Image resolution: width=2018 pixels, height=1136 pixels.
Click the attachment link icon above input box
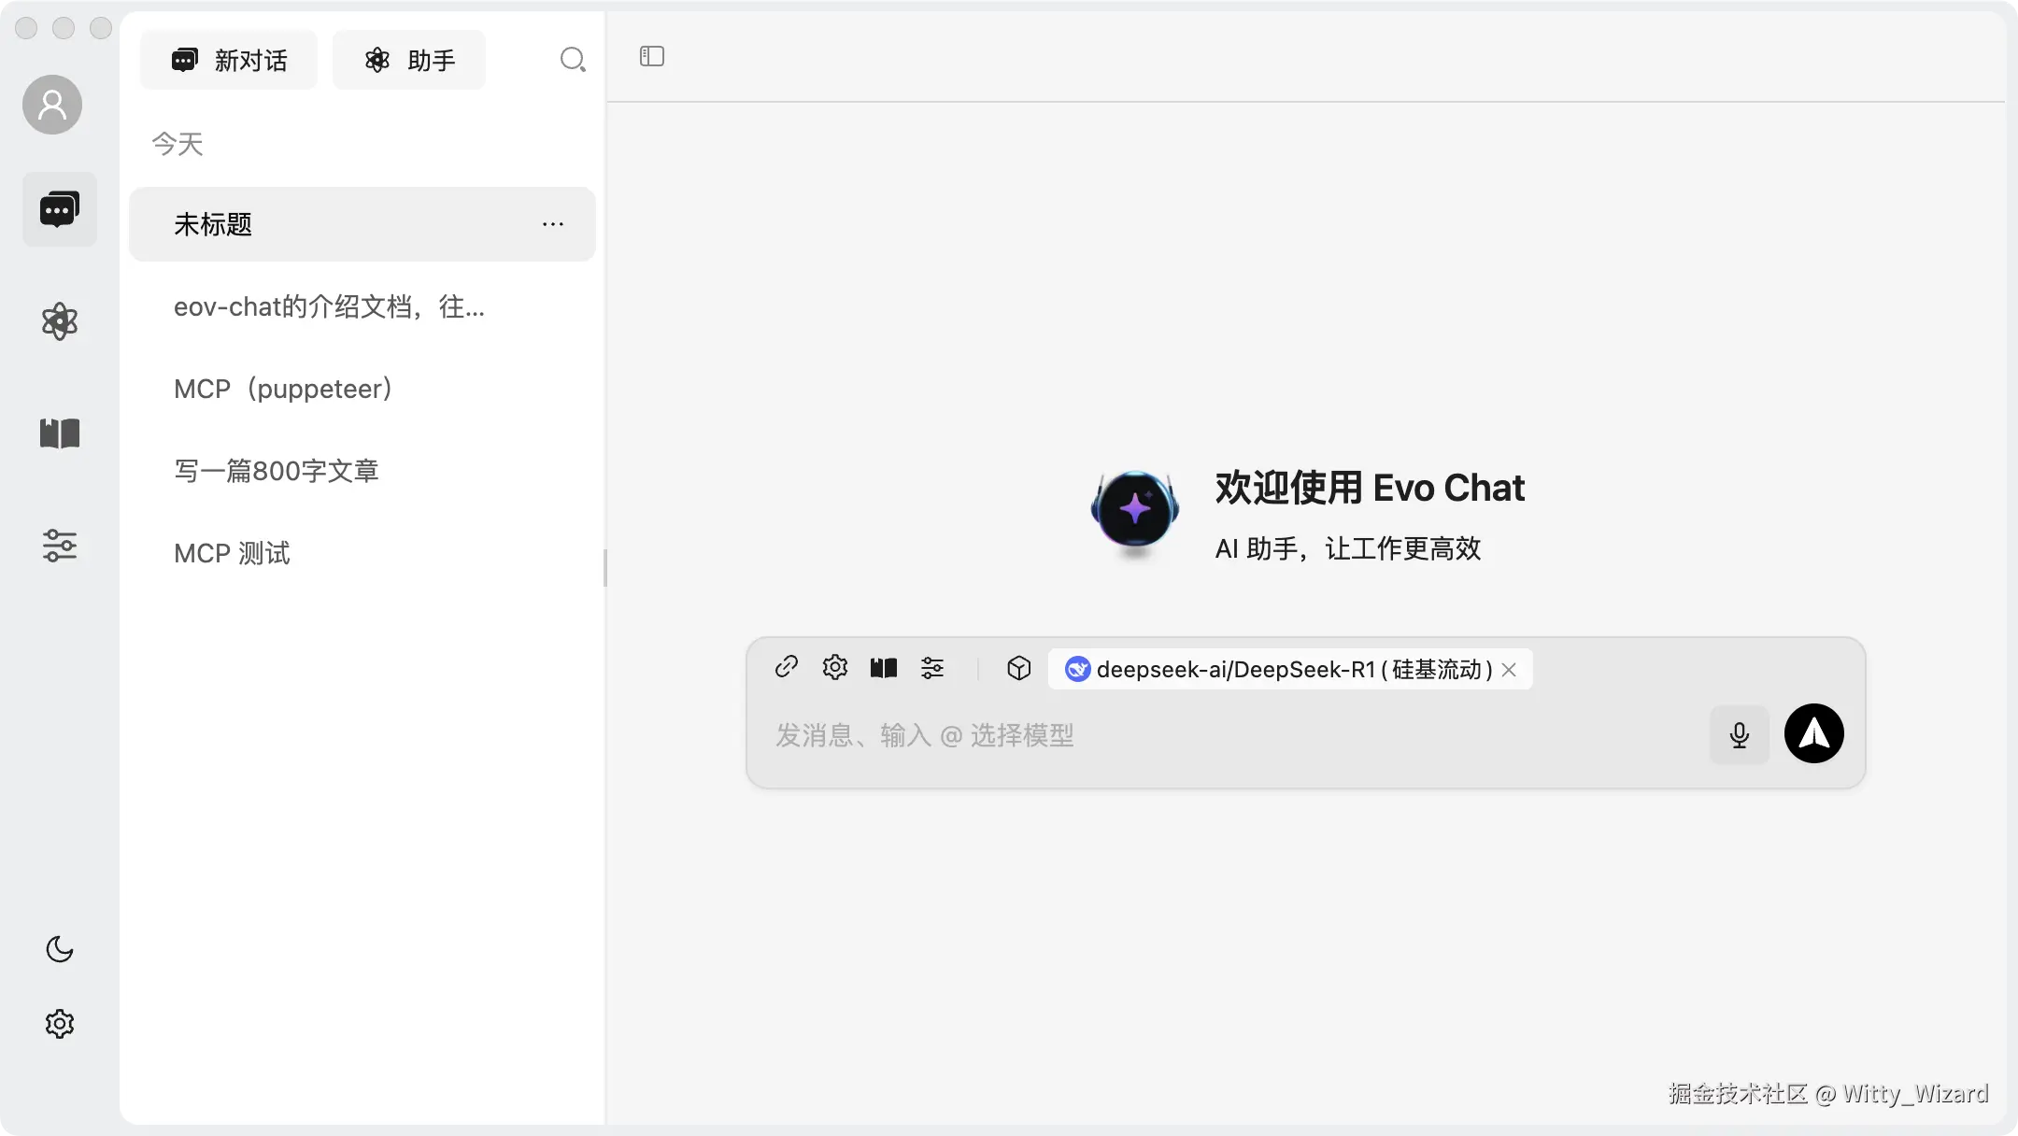(786, 668)
